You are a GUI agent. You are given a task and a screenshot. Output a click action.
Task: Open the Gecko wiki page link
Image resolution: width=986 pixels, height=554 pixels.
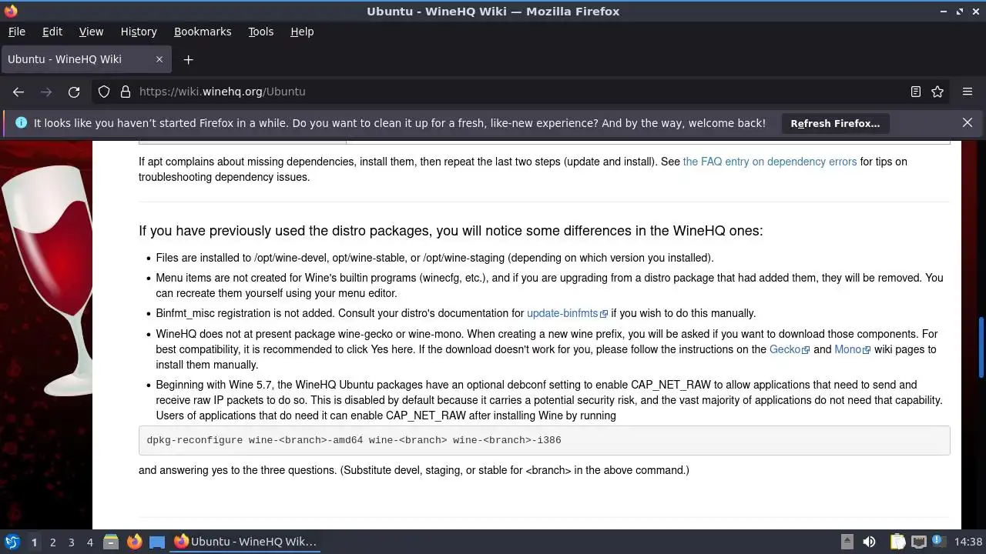click(790, 349)
